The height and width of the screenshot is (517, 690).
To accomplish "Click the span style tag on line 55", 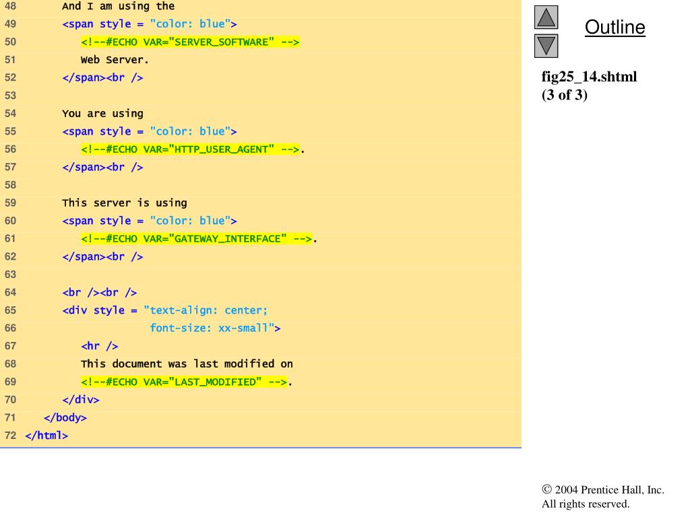I will (150, 131).
